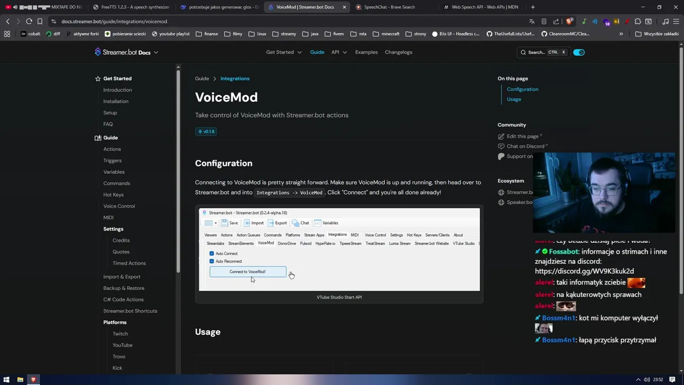Open Commands page in sidebar
Viewport: 684px width, 385px height.
[116, 183]
